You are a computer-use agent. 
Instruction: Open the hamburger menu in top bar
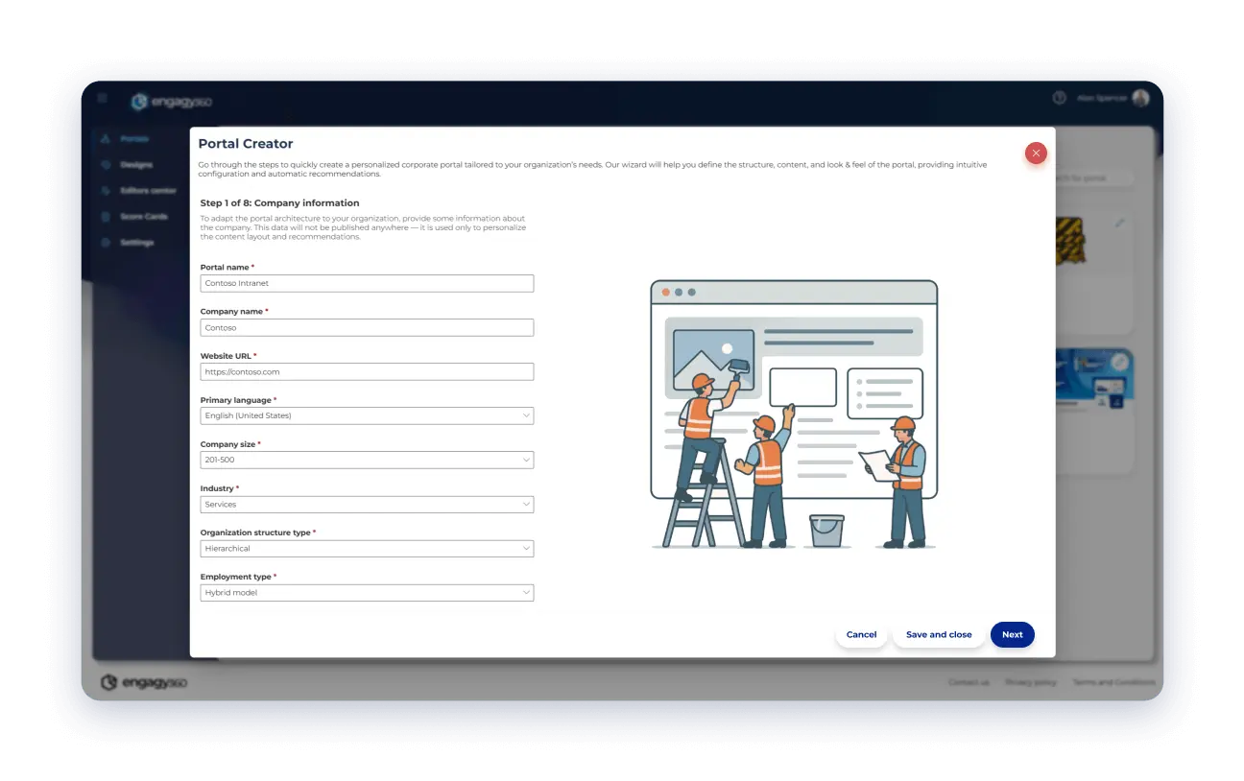click(103, 98)
